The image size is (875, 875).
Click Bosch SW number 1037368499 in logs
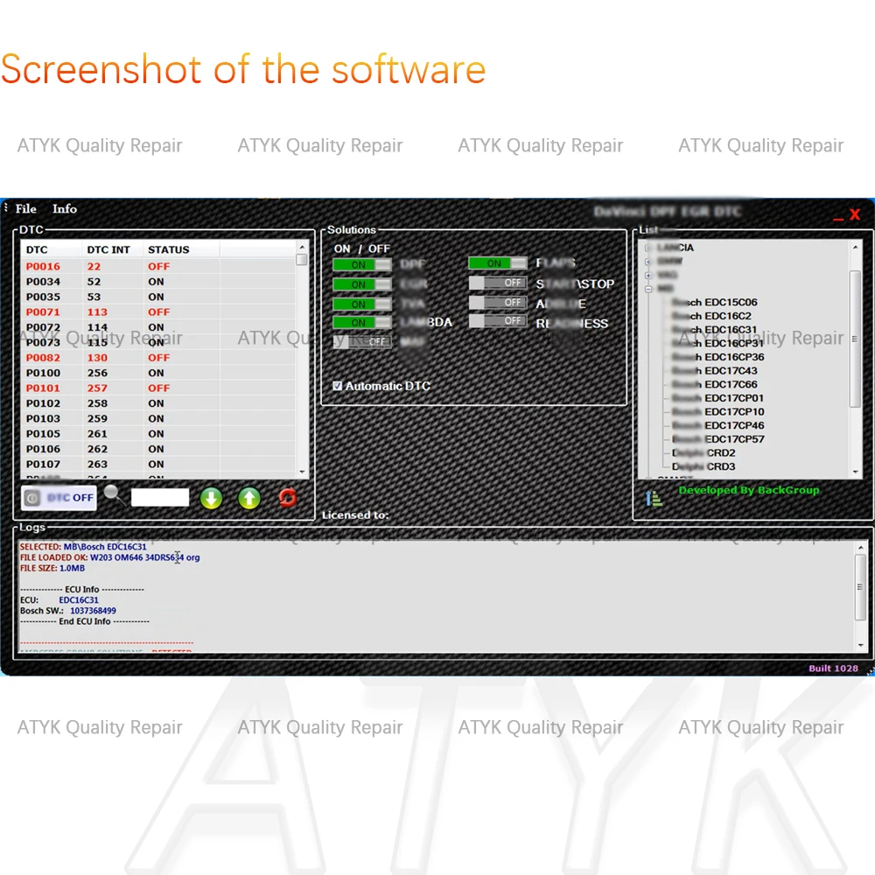[94, 611]
